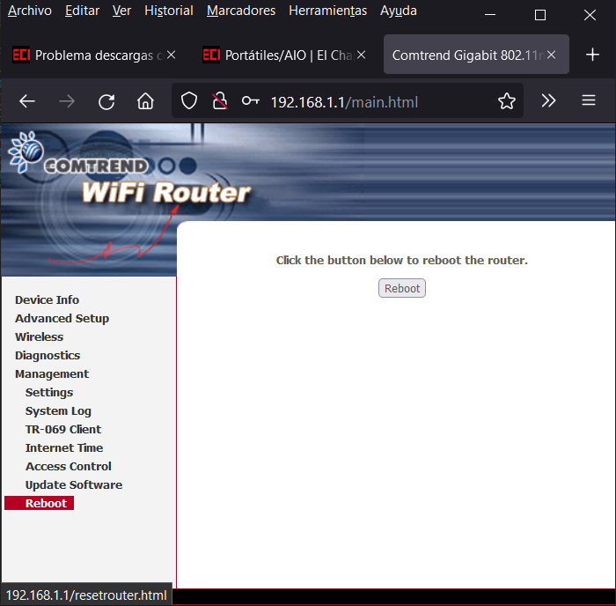Close the Problema descargas tab
616x606 pixels.
[172, 55]
